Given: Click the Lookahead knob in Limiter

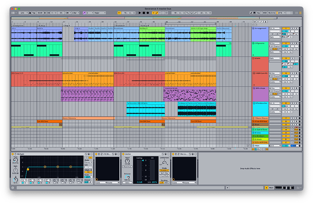Looking at the screenshot, I should point(164,163).
